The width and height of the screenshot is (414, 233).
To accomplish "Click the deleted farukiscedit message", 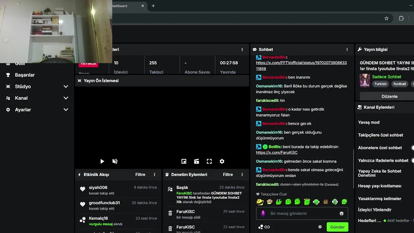I will (297, 184).
